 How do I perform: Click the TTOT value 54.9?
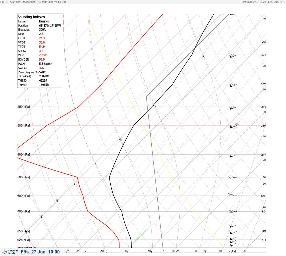pos(42,47)
